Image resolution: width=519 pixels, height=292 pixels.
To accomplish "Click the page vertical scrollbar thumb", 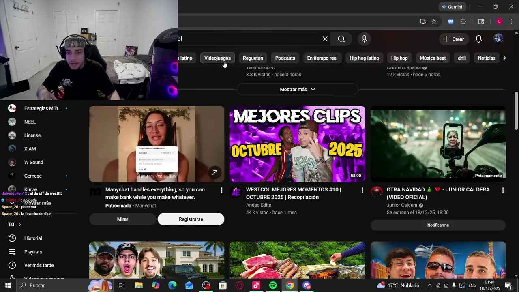I will [x=516, y=111].
